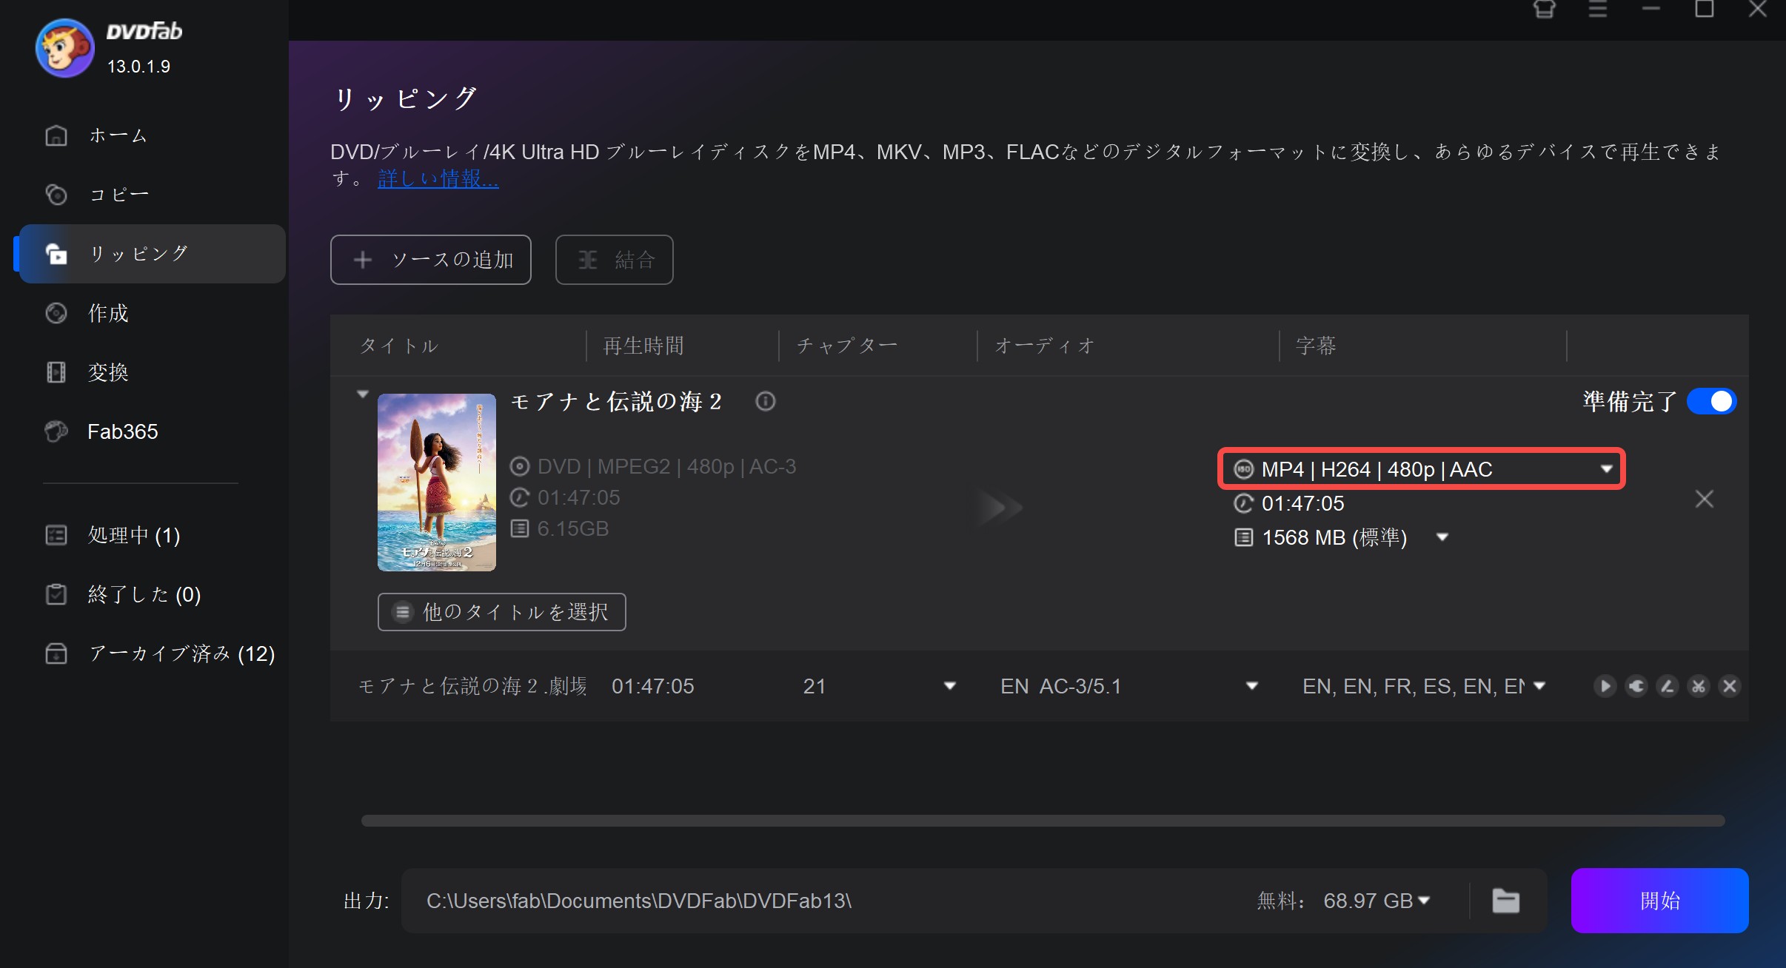The width and height of the screenshot is (1786, 968).
Task: Remove the 劇場 title row with X icon
Action: coord(1730,686)
